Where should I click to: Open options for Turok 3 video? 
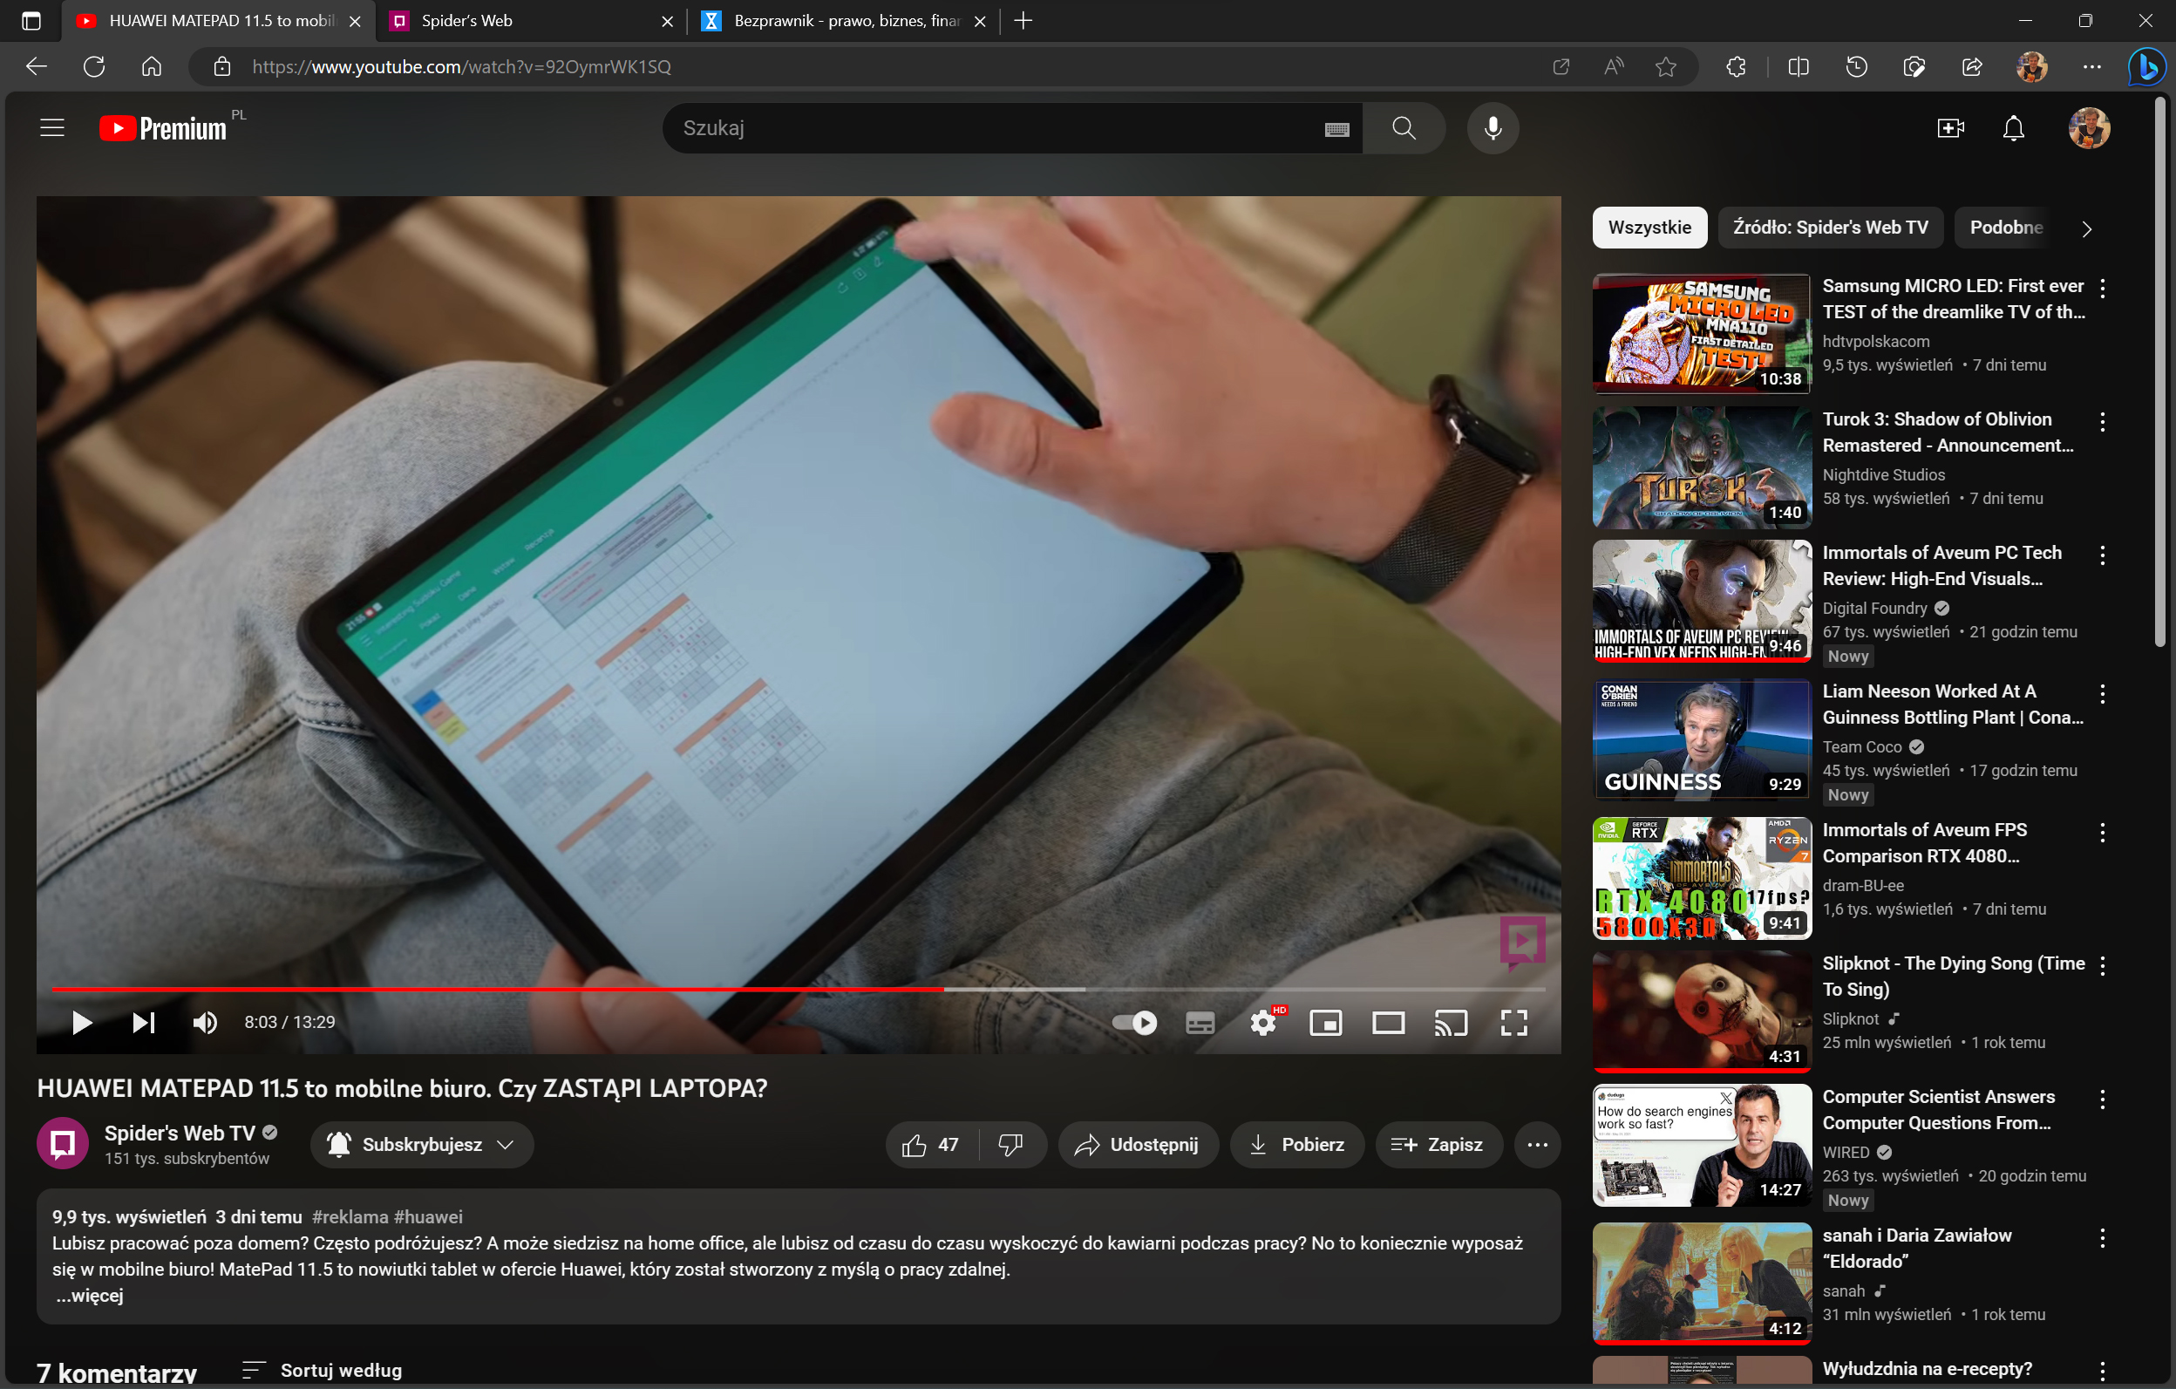pyautogui.click(x=2102, y=421)
